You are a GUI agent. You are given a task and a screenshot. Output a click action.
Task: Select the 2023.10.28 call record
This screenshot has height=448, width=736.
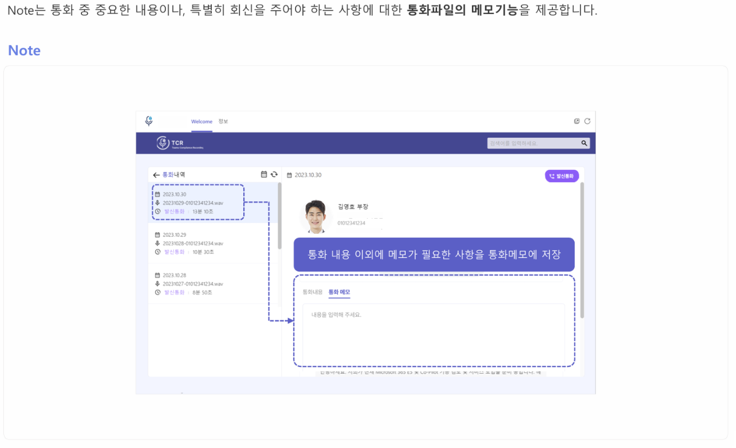[x=213, y=284]
